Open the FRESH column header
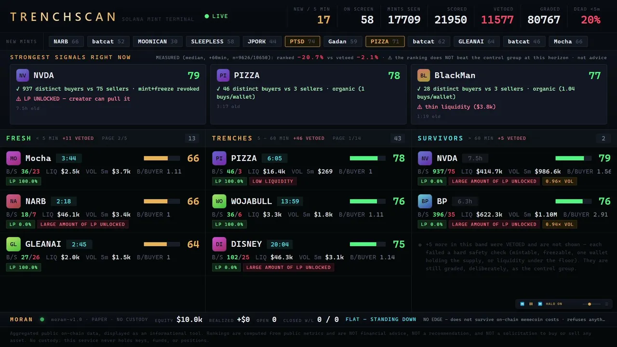 click(x=19, y=138)
